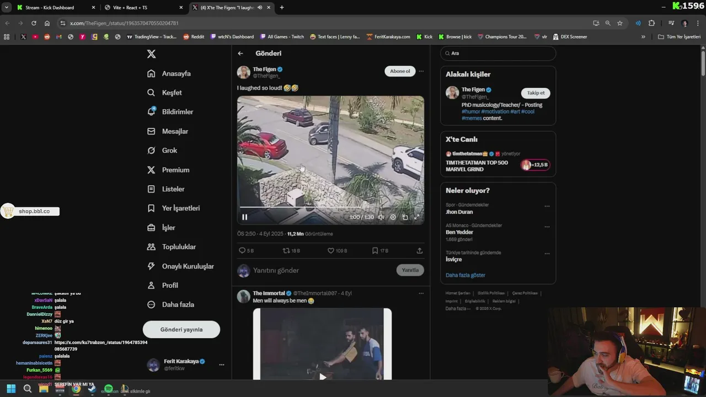Click Takip et follow button
Viewport: 706px width, 397px height.
tap(536, 93)
